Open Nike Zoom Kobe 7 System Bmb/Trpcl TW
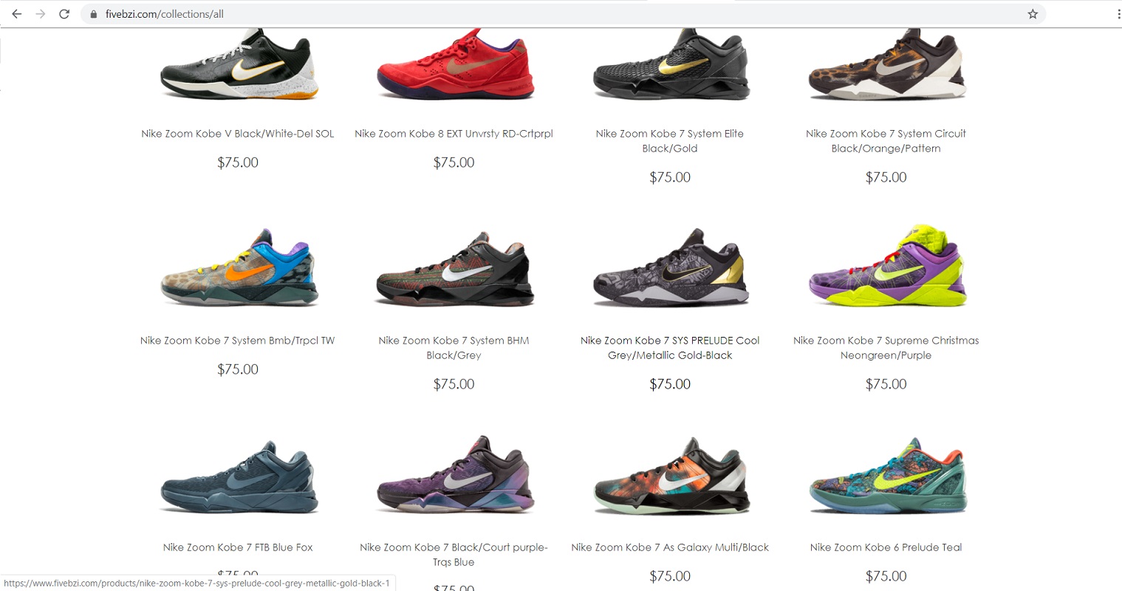Screen dimensions: 1122x591 (238, 341)
